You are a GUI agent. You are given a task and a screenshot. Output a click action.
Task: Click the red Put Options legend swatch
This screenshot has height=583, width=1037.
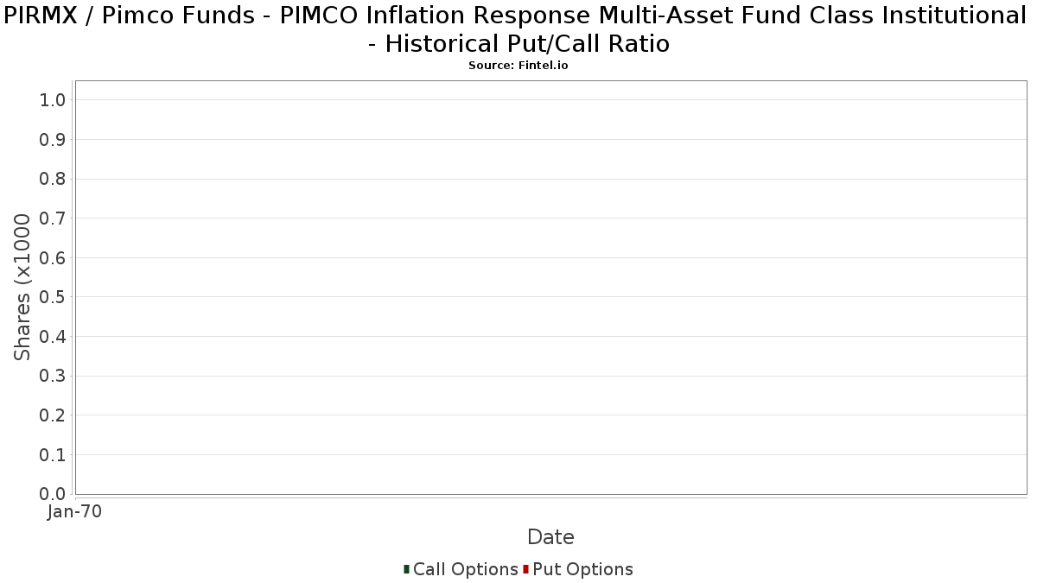pyautogui.click(x=525, y=569)
